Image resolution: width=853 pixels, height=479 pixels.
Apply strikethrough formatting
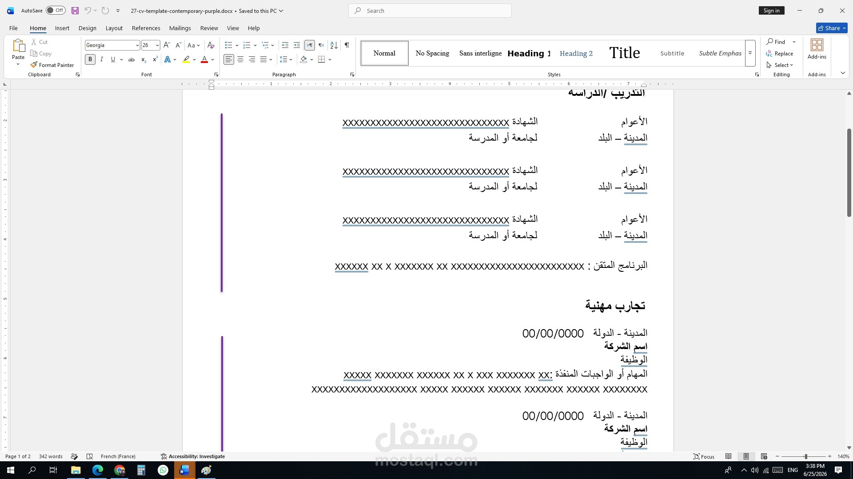point(132,59)
